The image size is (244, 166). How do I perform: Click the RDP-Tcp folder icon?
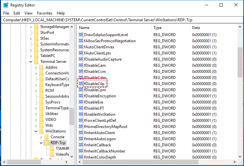(46, 143)
